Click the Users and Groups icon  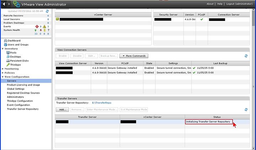point(6,45)
